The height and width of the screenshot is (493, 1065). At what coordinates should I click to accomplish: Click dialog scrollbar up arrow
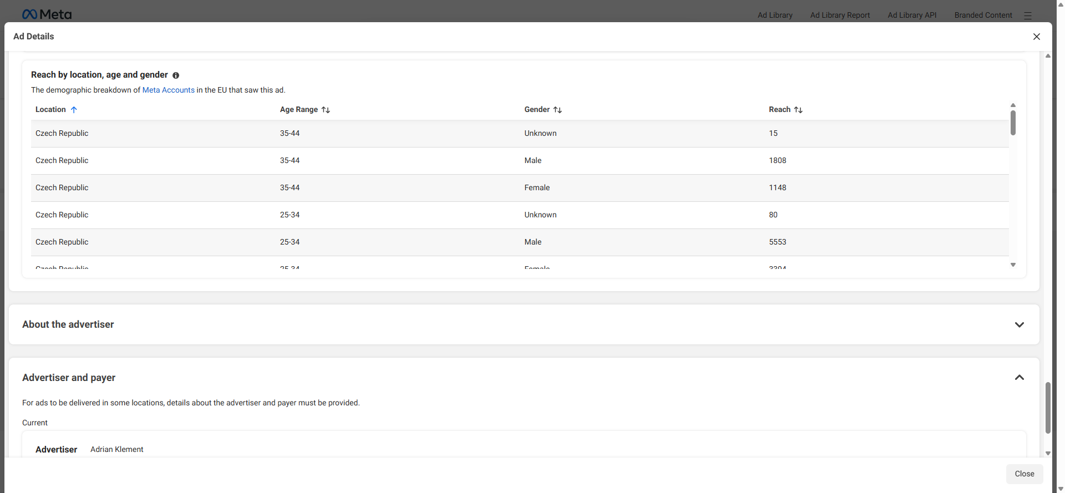(x=1048, y=55)
